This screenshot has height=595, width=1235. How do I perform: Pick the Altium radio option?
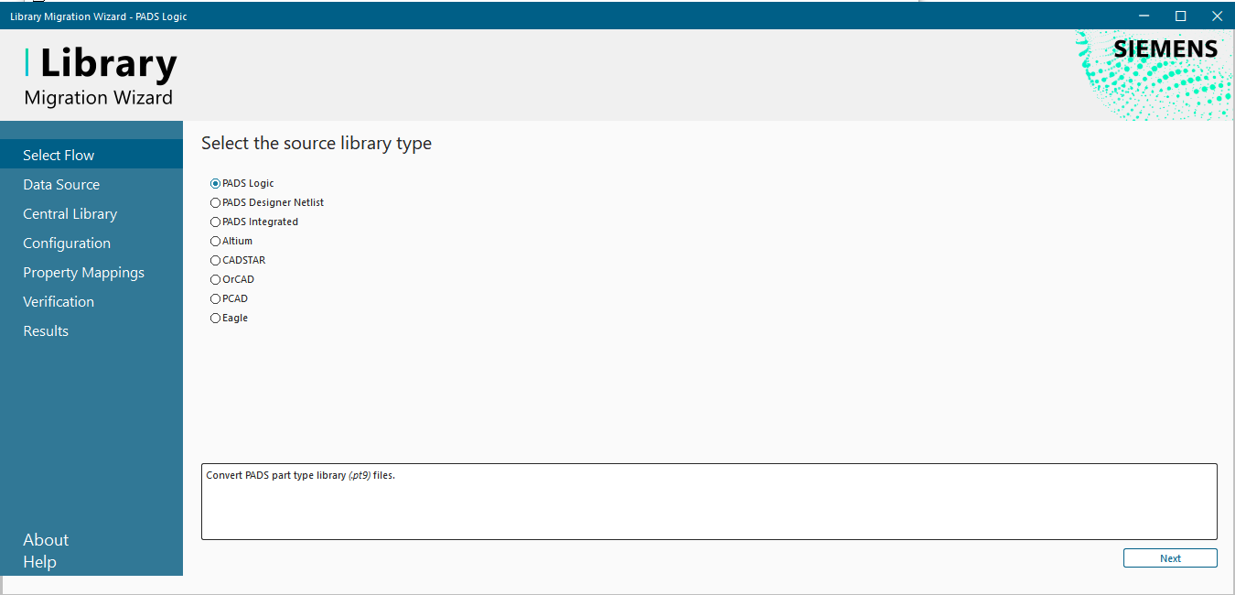click(216, 242)
